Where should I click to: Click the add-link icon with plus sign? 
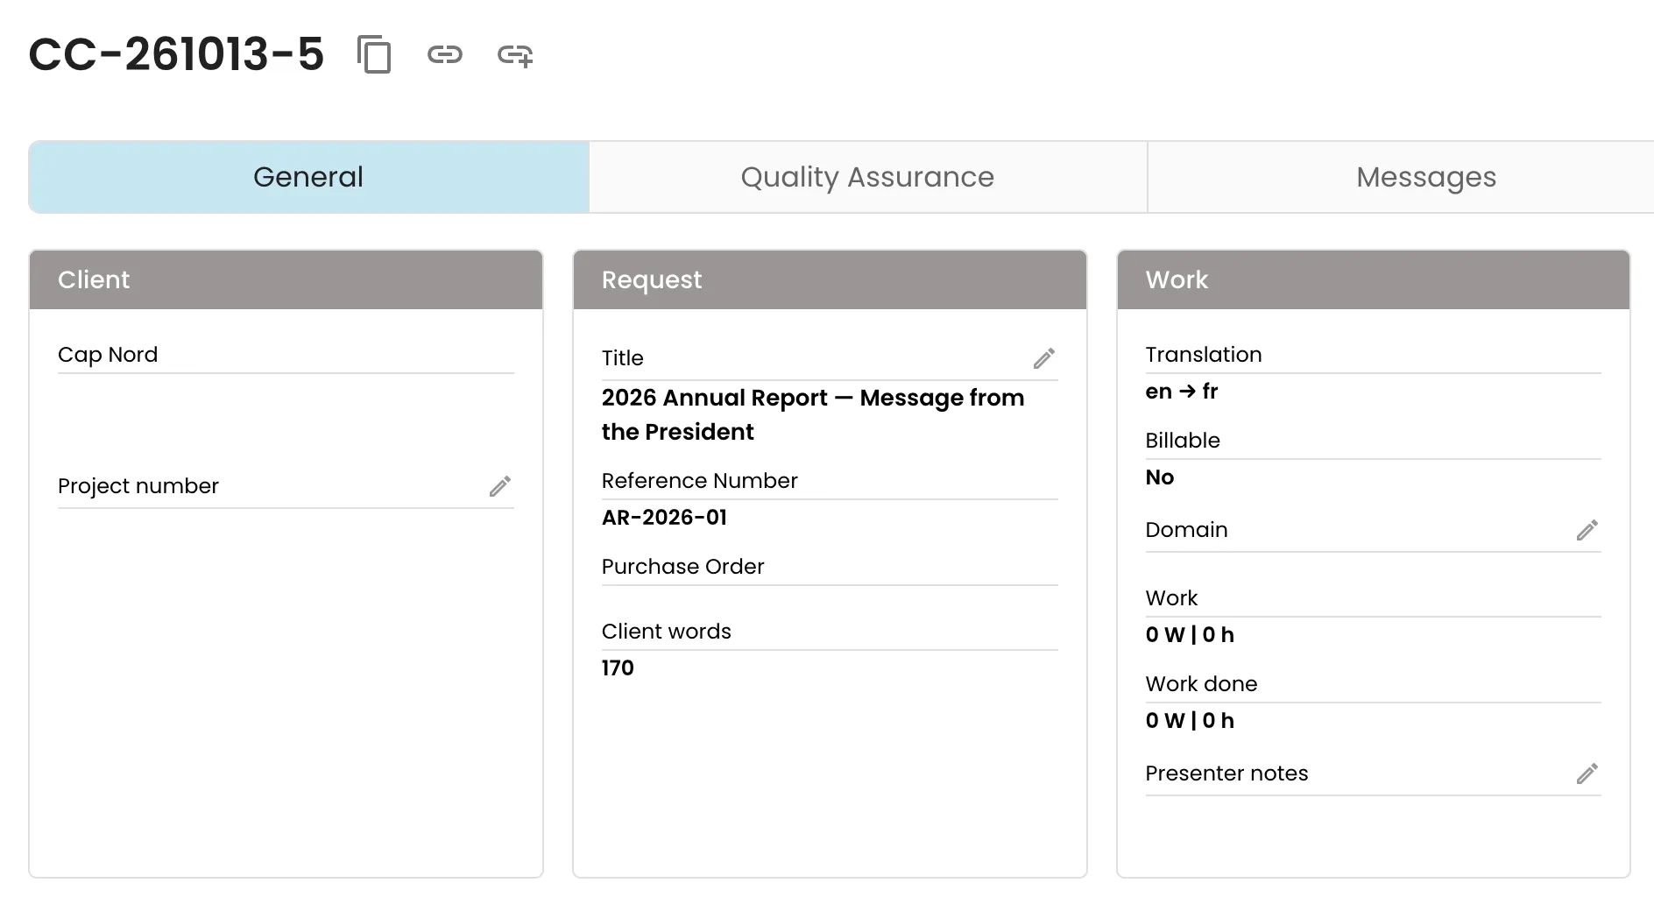[515, 55]
